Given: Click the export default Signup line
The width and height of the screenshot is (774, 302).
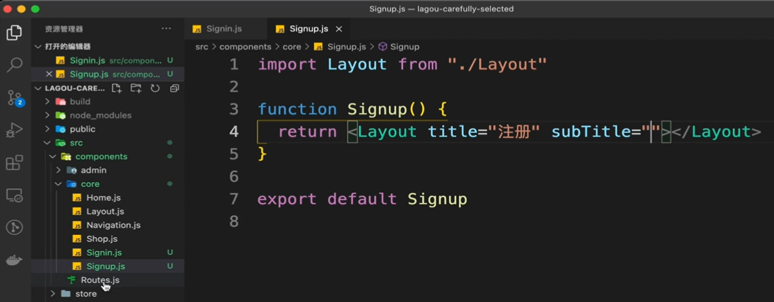Looking at the screenshot, I should (x=362, y=199).
